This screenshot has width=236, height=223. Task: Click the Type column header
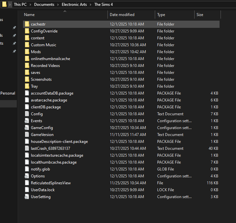161,15
